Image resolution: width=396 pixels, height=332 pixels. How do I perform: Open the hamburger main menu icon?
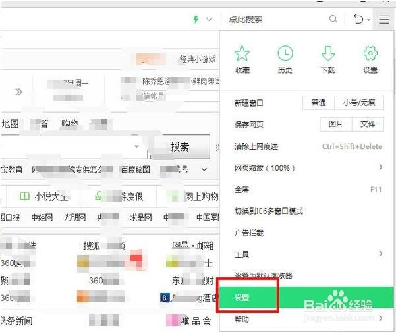coord(383,19)
